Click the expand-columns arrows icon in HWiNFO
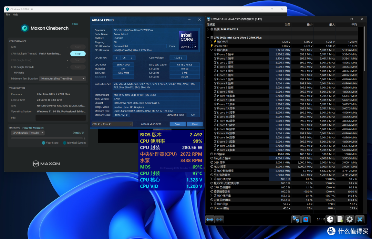 [210, 219]
